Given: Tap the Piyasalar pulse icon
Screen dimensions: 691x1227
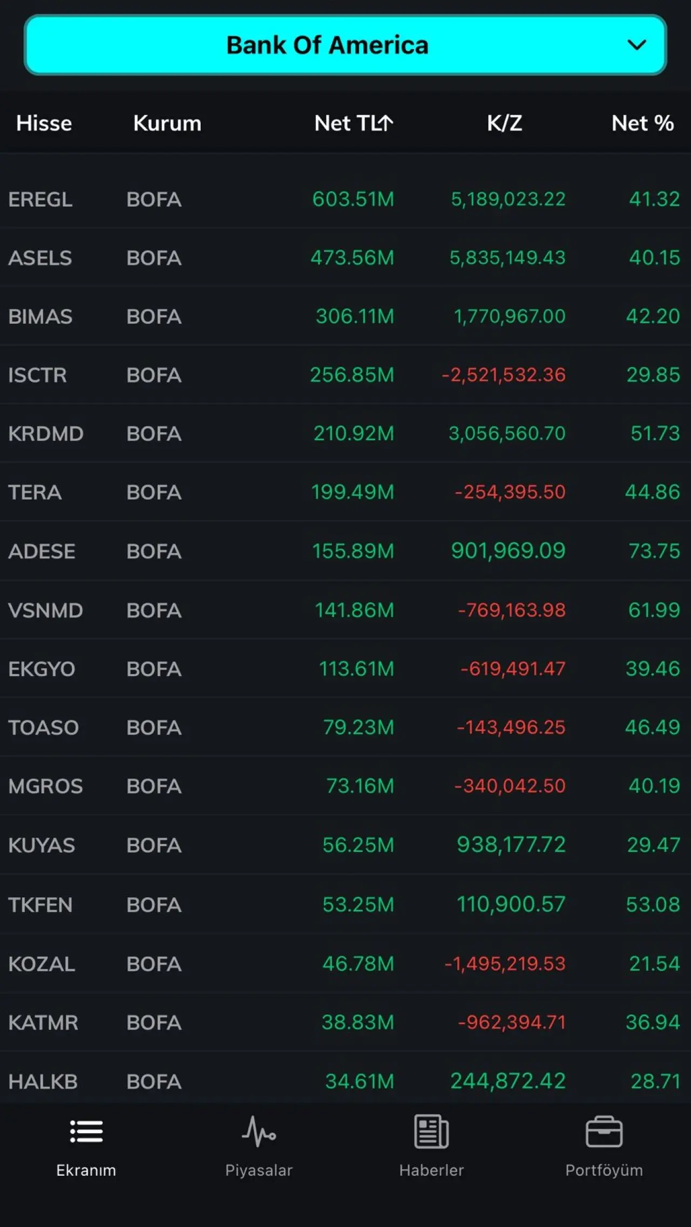Looking at the screenshot, I should (x=259, y=1131).
